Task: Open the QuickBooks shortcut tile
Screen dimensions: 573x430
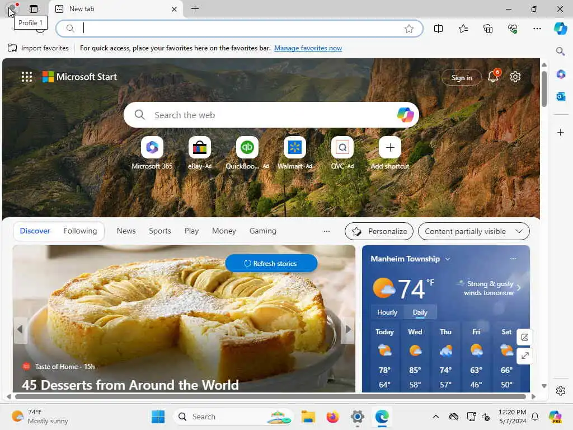Action: 247,153
